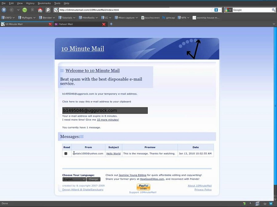Open the Bookmarks menu
Image resolution: width=277 pixels, height=207 pixels.
click(44, 3)
